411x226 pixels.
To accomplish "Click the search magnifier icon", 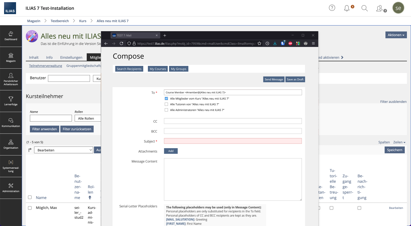I will pyautogui.click(x=365, y=8).
